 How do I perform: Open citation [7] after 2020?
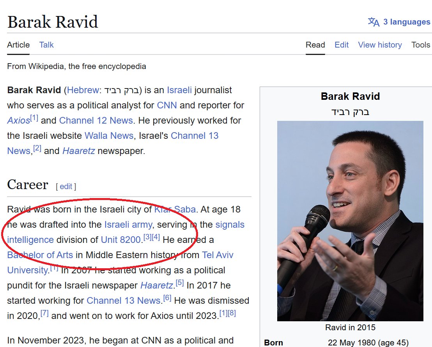coord(44,313)
